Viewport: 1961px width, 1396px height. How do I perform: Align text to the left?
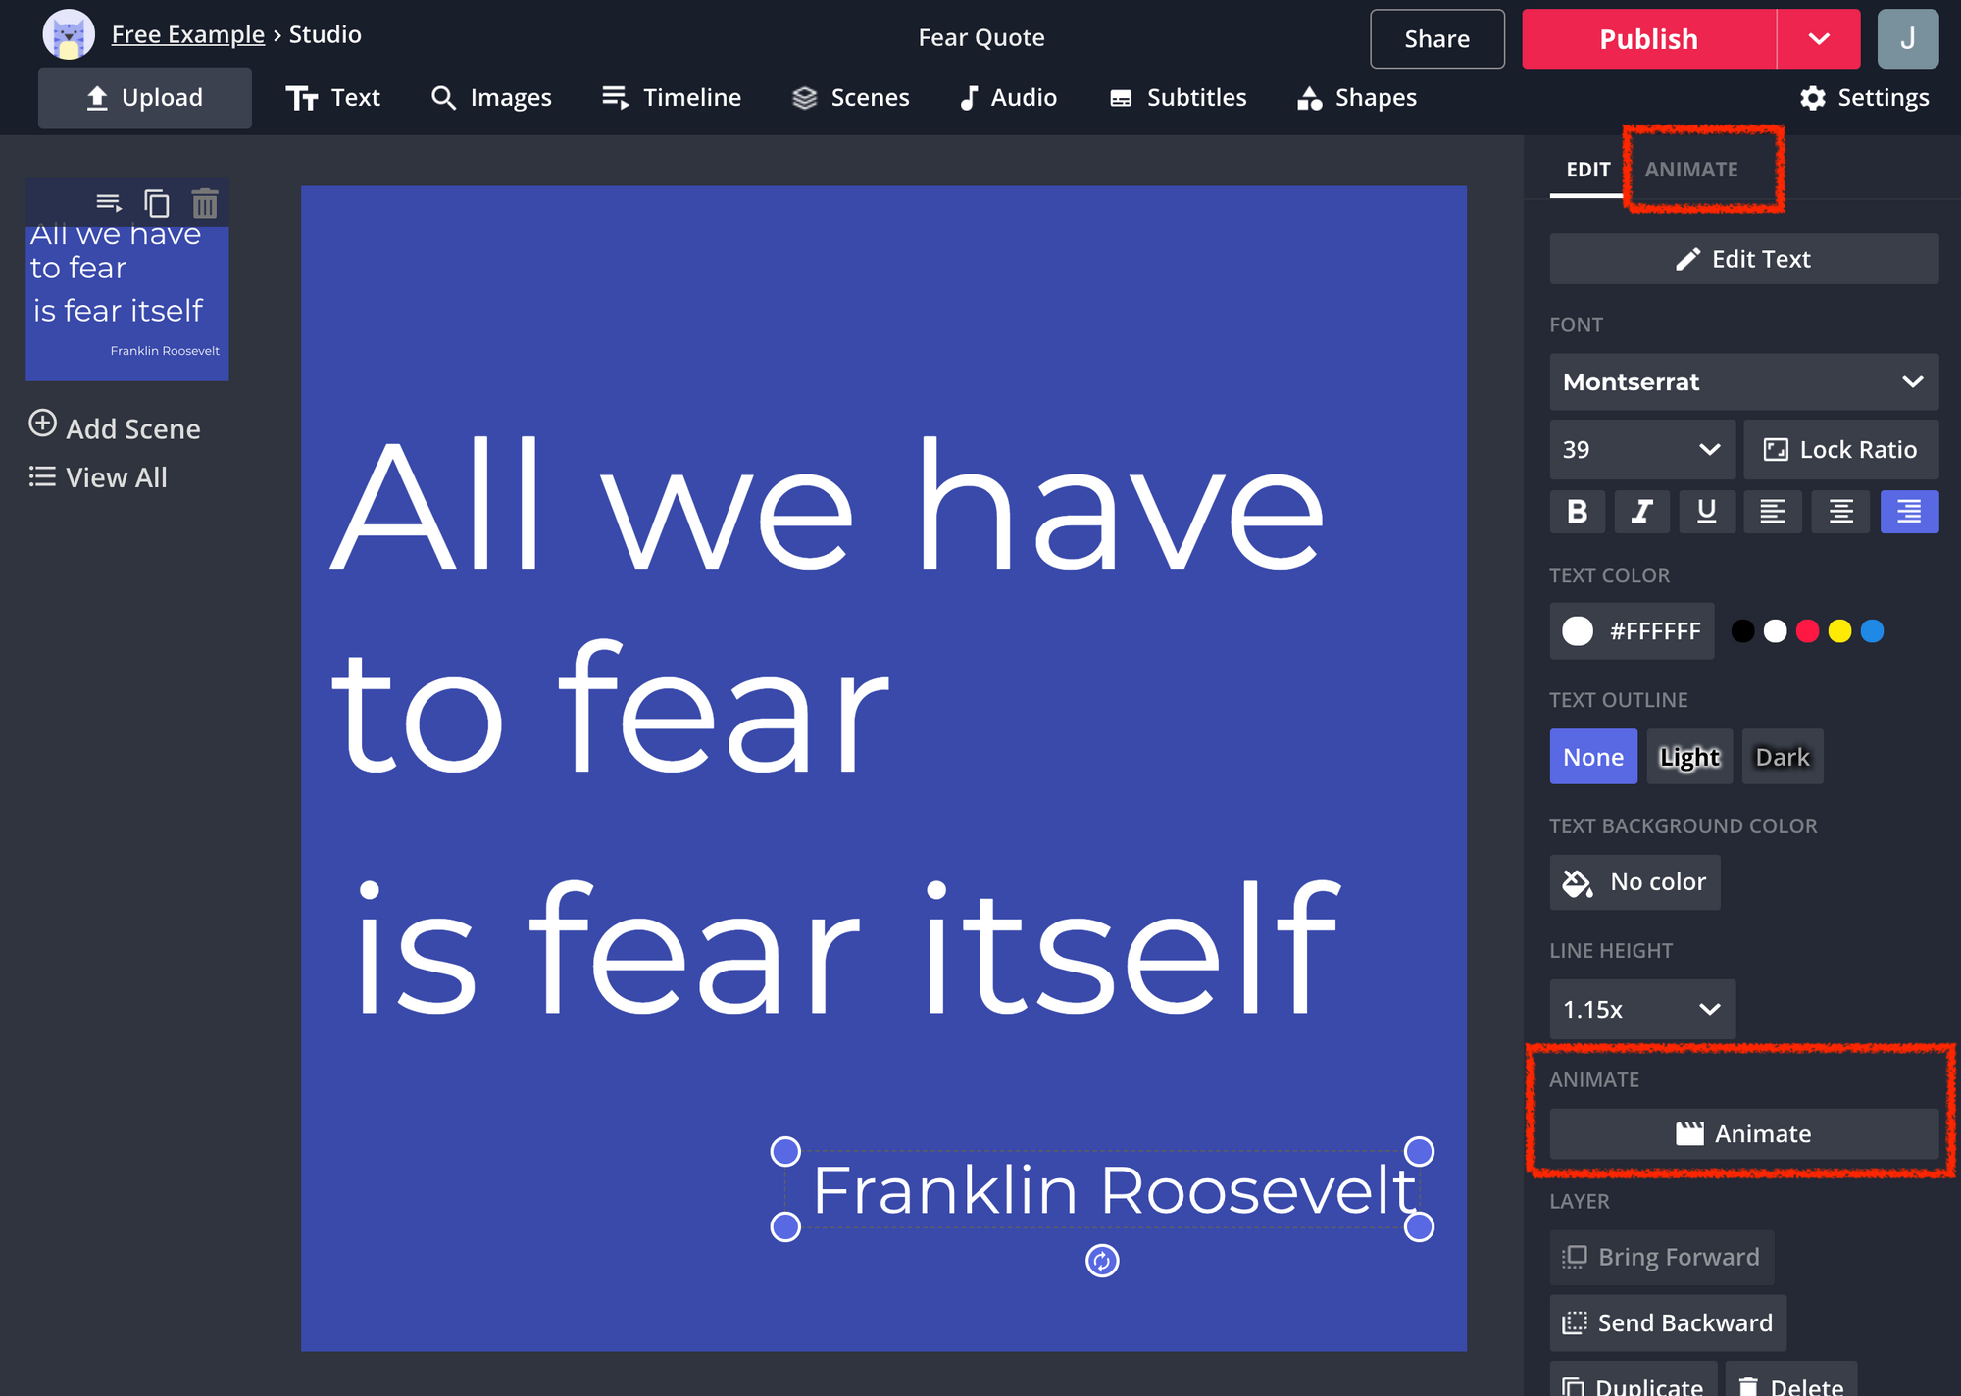tap(1772, 511)
